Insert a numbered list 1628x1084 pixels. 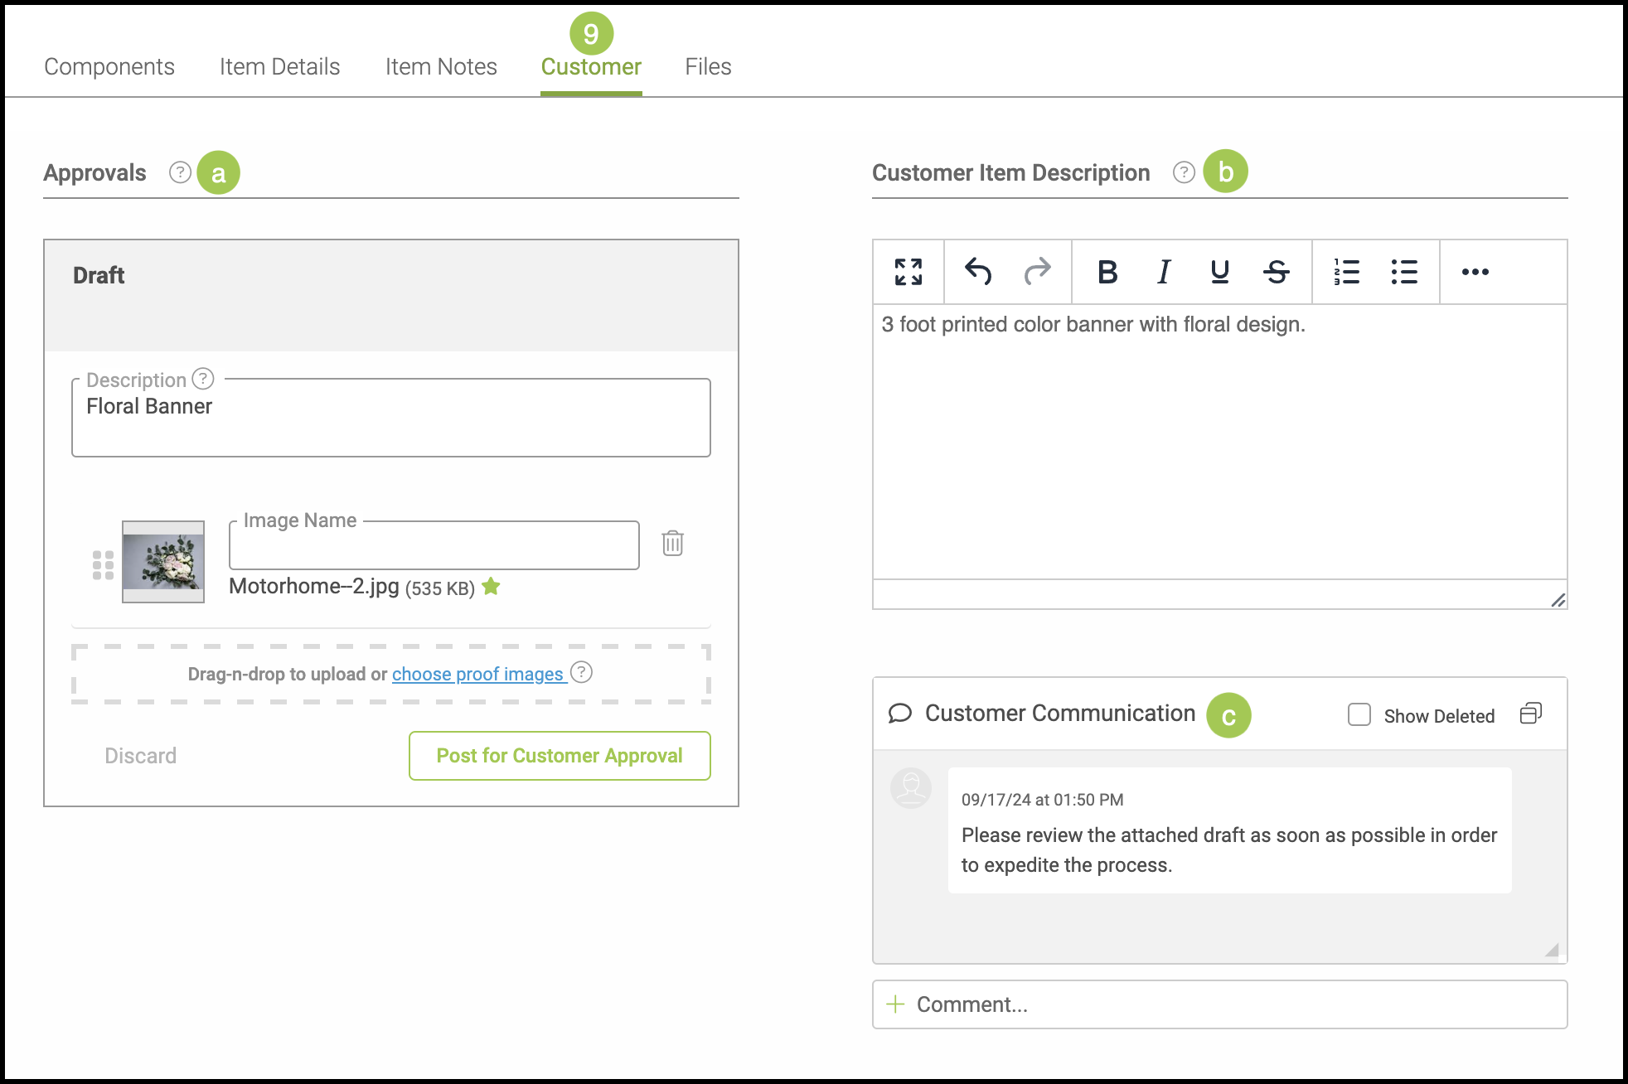pyautogui.click(x=1347, y=272)
